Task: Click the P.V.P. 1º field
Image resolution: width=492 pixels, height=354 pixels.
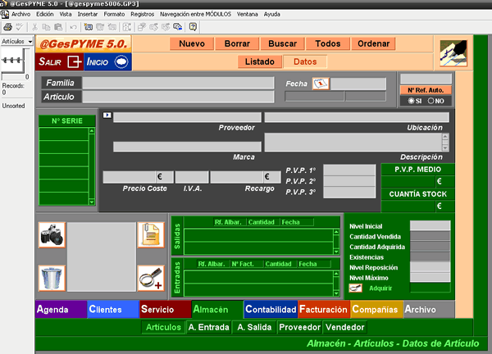Action: coord(349,170)
